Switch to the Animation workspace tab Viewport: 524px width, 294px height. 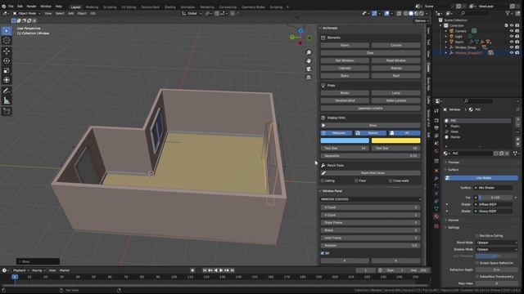[187, 7]
